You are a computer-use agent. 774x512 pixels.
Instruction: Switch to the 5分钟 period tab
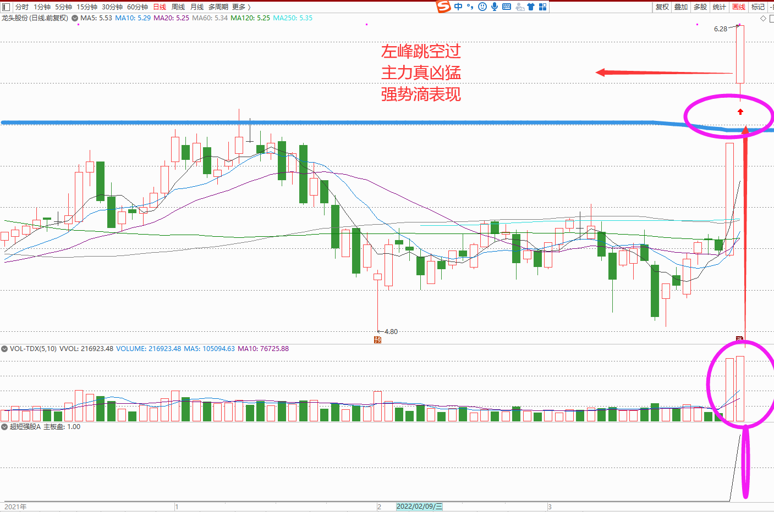(63, 7)
